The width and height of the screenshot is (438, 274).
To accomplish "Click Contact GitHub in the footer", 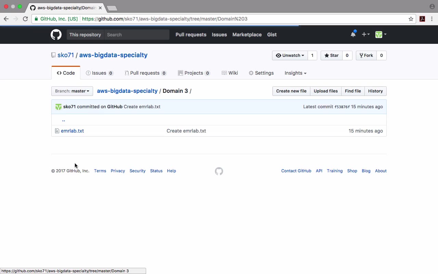I will coord(296,171).
